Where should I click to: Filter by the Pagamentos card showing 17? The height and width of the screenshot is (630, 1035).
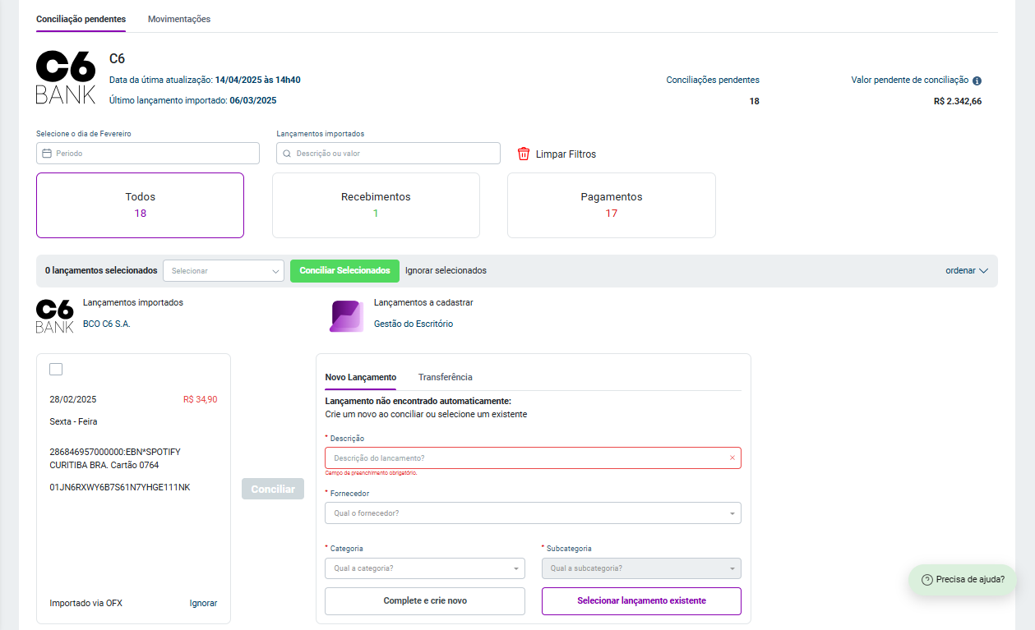[x=612, y=205]
